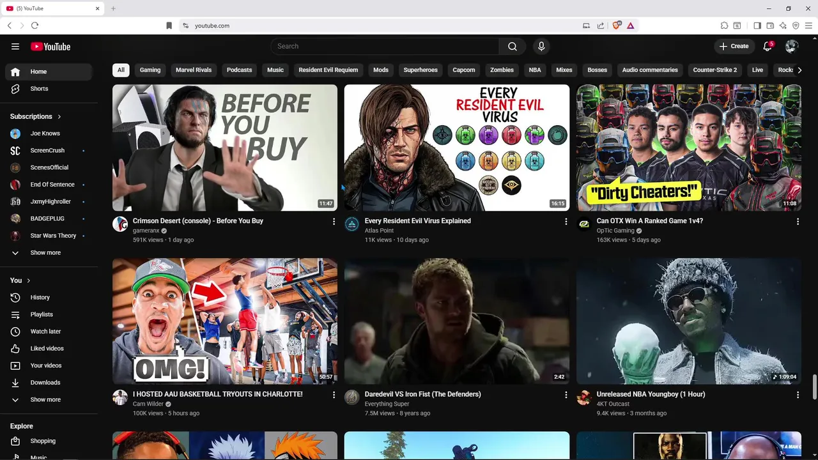The width and height of the screenshot is (818, 460).
Task: Click the Brave Rewards triangle icon
Action: click(x=631, y=26)
